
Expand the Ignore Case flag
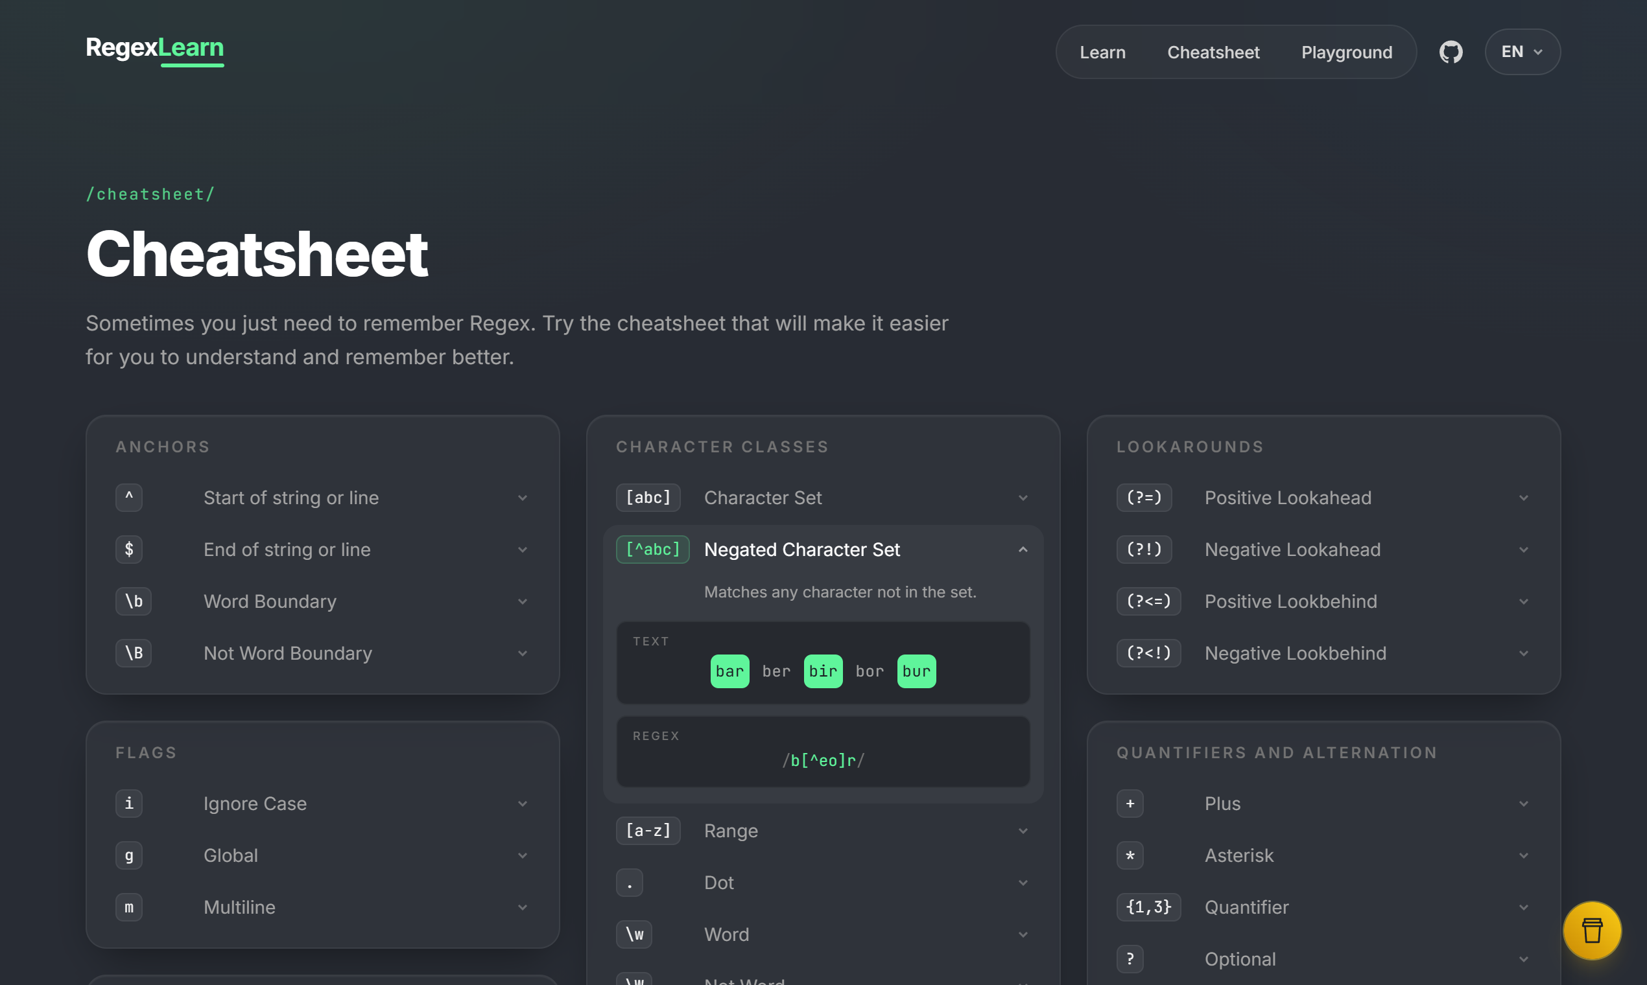point(323,804)
